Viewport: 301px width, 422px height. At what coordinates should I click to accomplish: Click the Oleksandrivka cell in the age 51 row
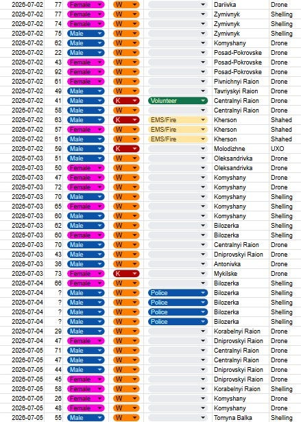pos(241,159)
